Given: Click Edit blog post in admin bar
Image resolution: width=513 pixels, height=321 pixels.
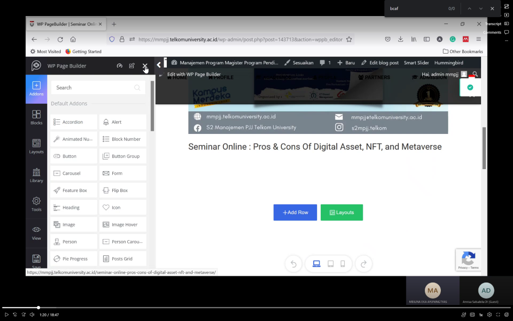Looking at the screenshot, I should 380,63.
